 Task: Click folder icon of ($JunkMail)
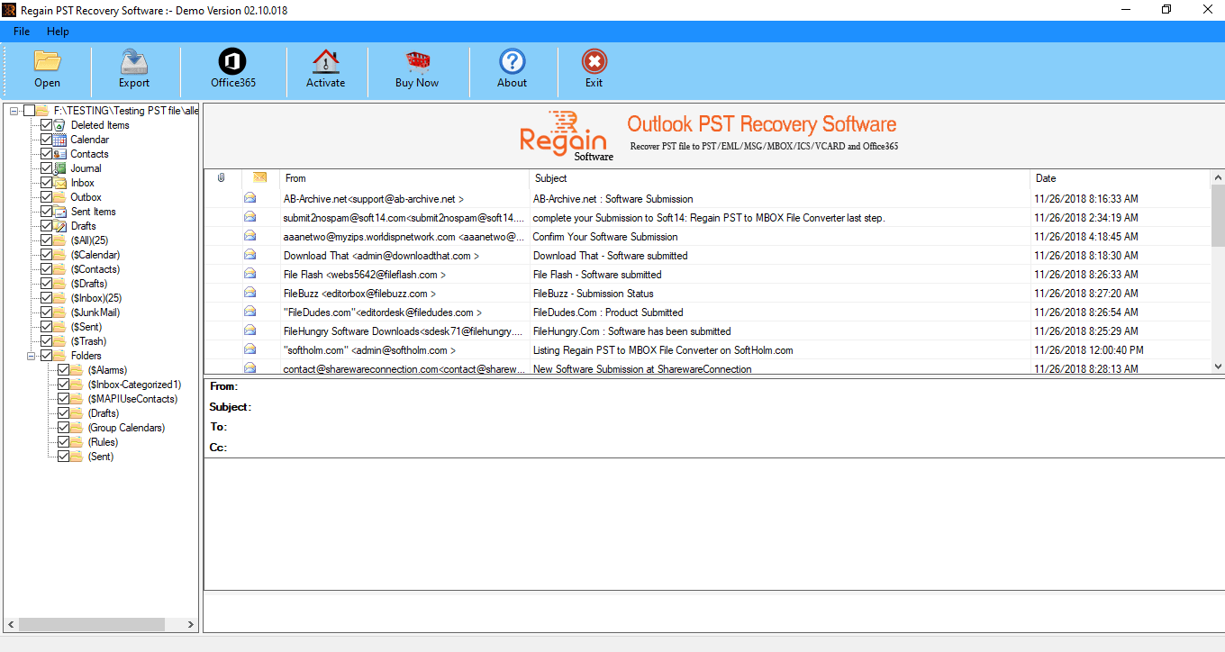(60, 312)
